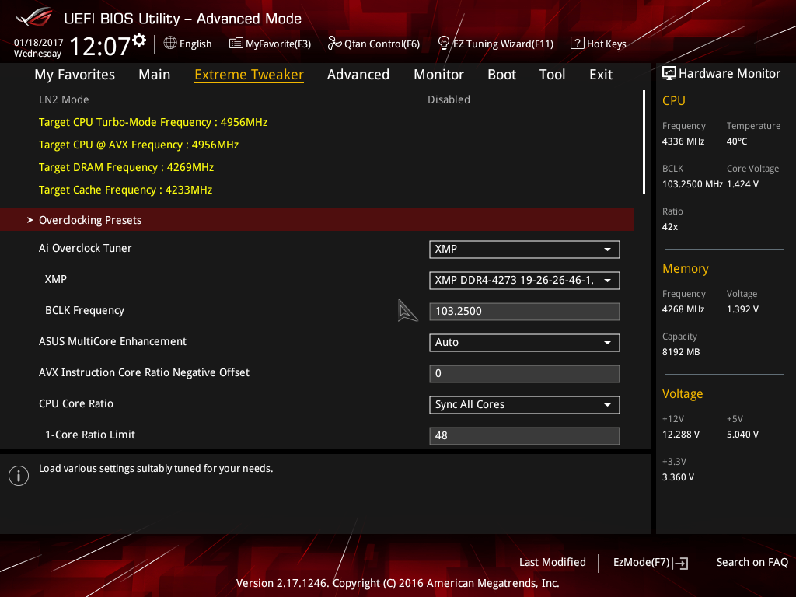796x597 pixels.
Task: Click the Ai Overclock Tuner label
Action: click(86, 248)
